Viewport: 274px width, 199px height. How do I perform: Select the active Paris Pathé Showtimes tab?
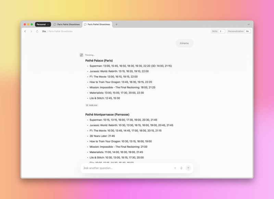(97, 24)
